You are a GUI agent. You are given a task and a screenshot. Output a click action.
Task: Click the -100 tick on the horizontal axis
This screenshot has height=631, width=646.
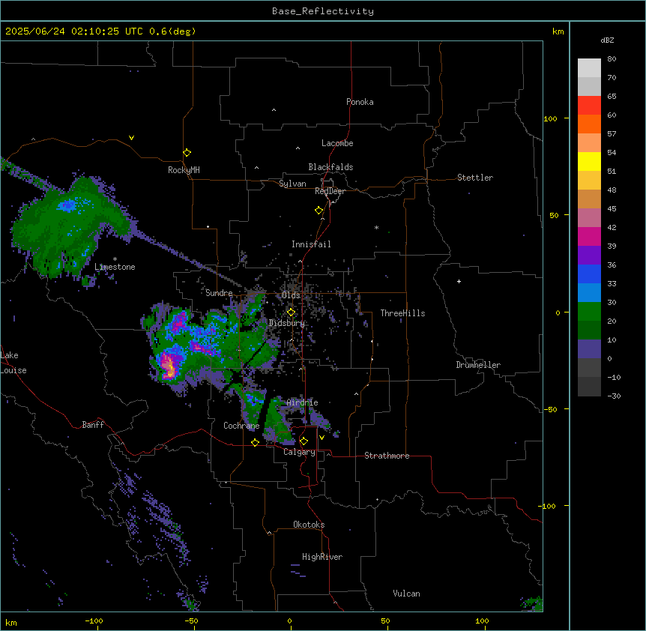tap(94, 621)
